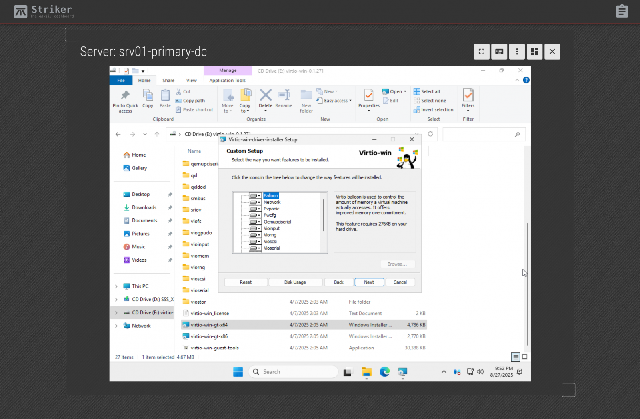Click the Pin to Quick access icon
This screenshot has height=419, width=640.
[x=125, y=96]
